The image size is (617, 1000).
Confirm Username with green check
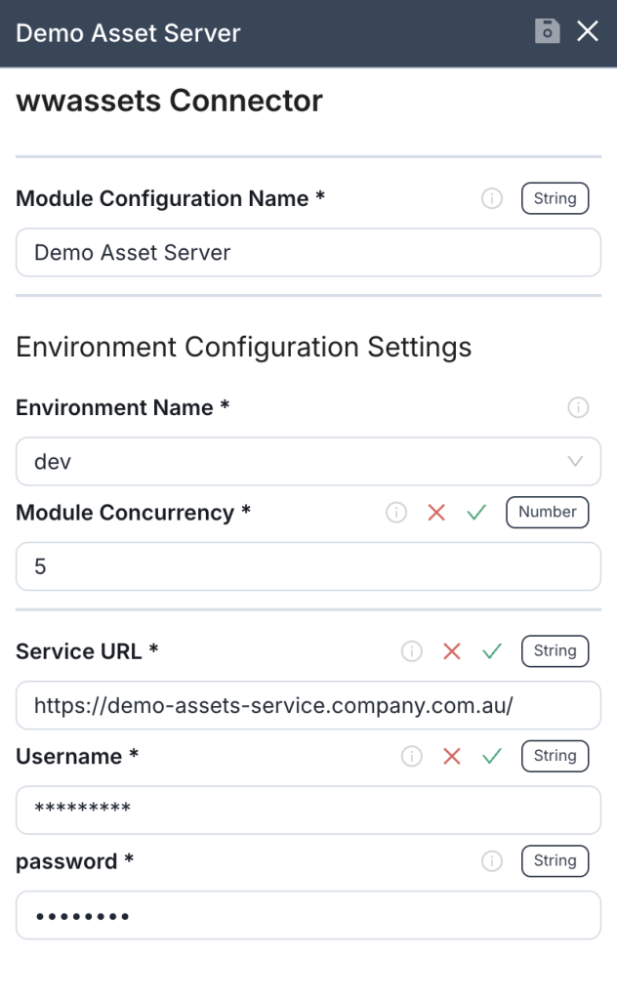pos(491,757)
